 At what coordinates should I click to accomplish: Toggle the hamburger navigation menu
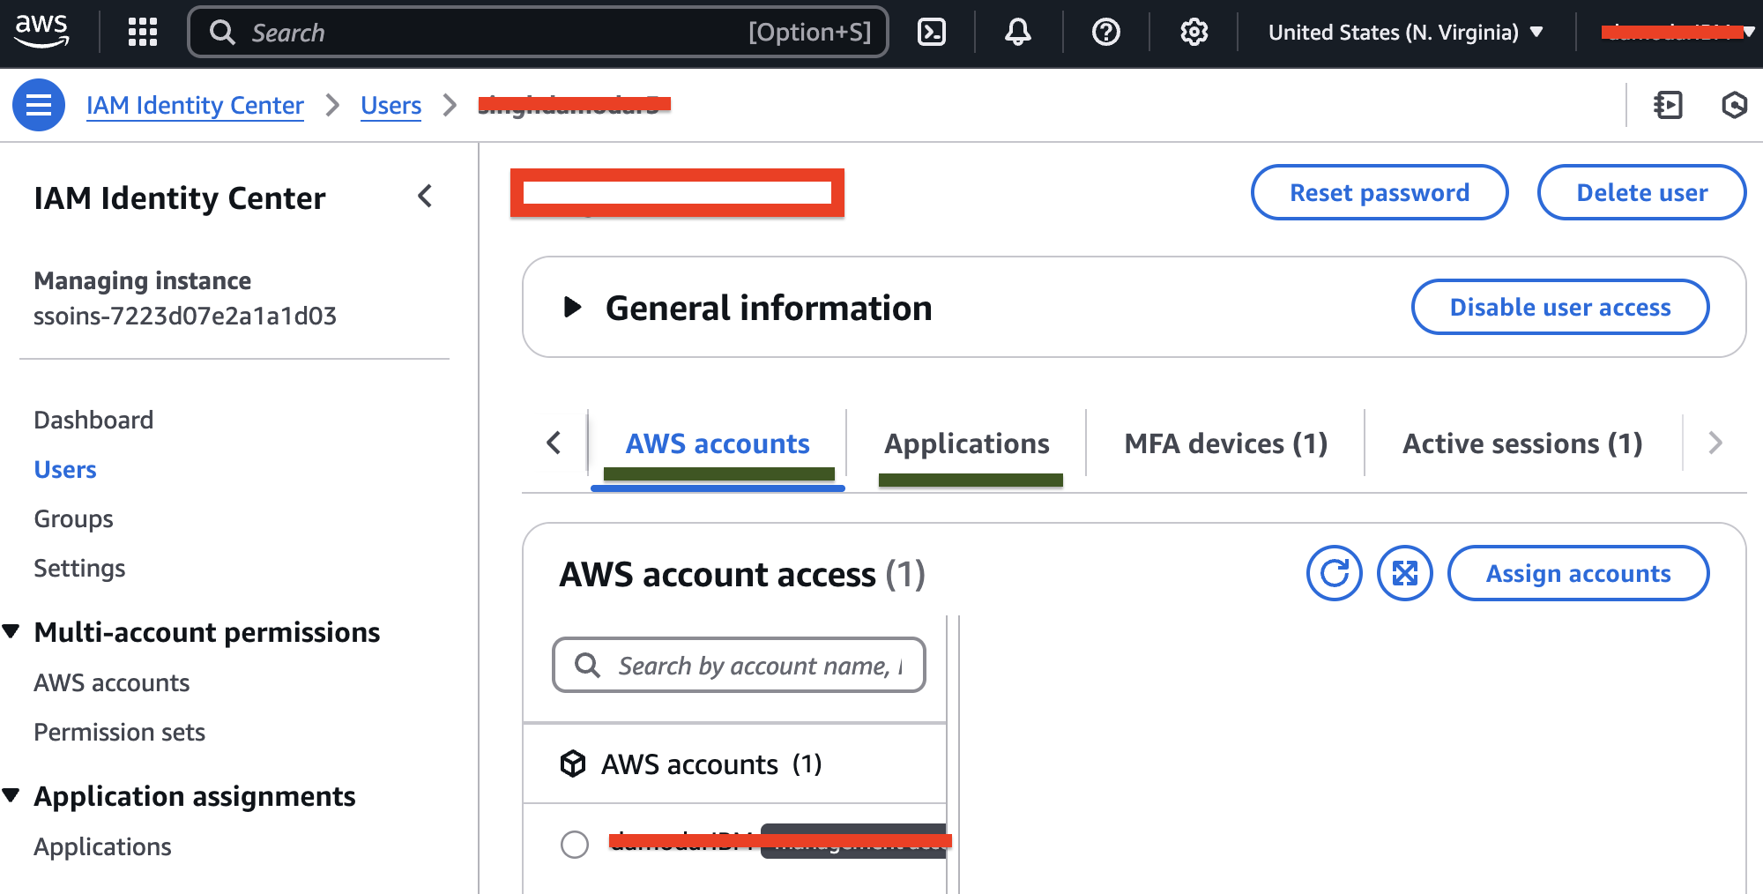pos(39,105)
